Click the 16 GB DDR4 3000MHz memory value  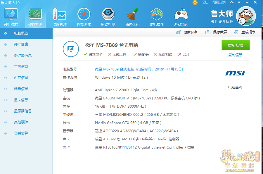click(120, 106)
